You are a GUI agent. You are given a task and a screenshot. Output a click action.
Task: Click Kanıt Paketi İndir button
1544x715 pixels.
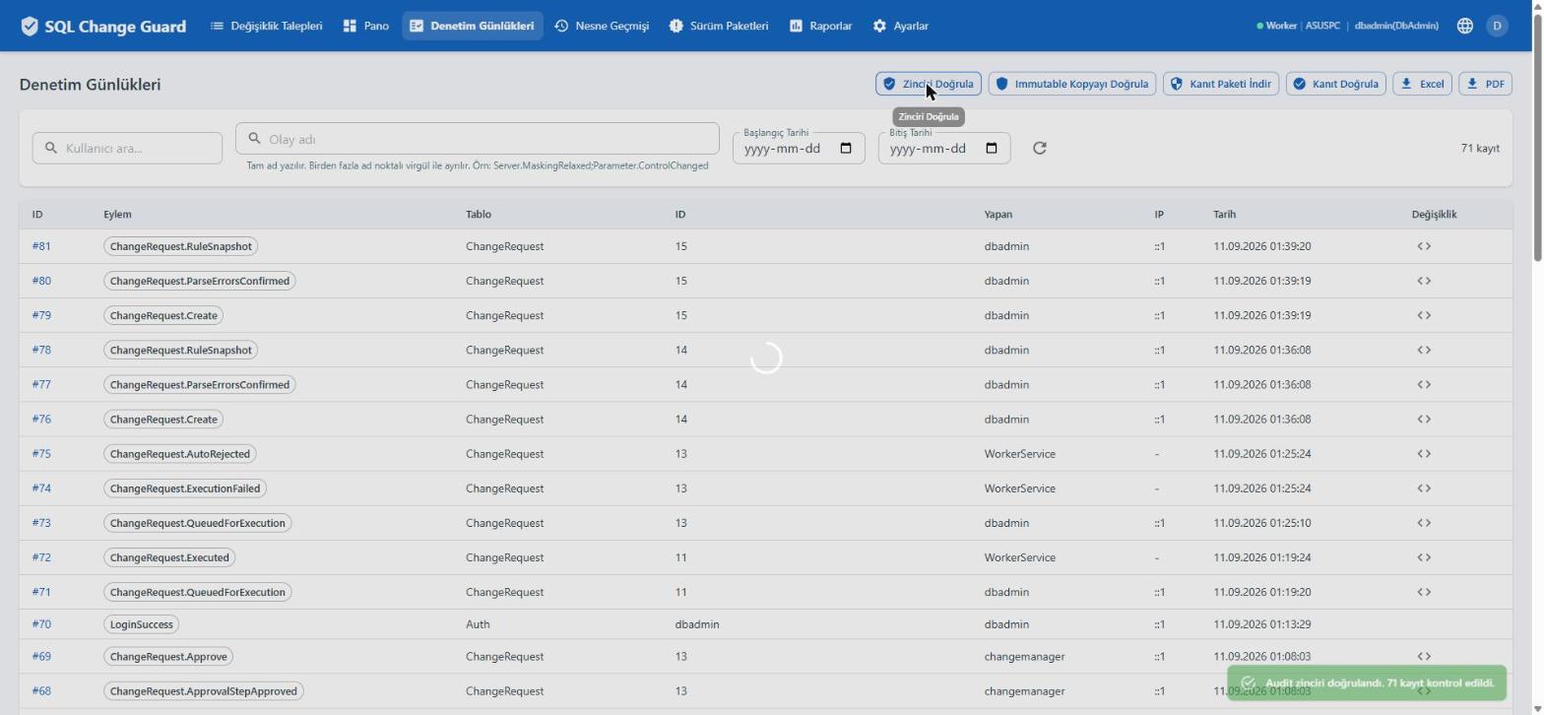[1220, 84]
